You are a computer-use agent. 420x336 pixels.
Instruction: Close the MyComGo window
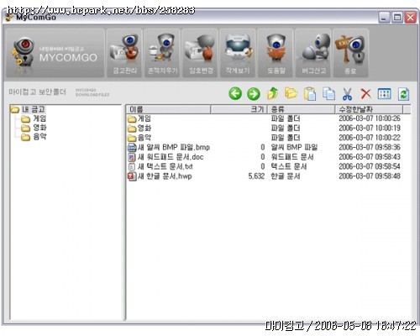click(x=411, y=18)
